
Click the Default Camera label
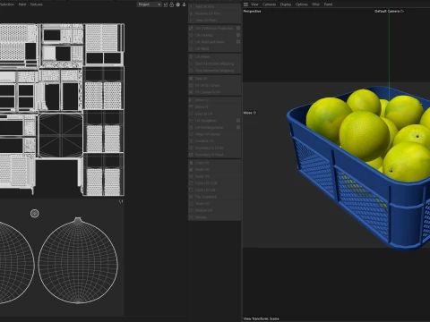pyautogui.click(x=389, y=11)
